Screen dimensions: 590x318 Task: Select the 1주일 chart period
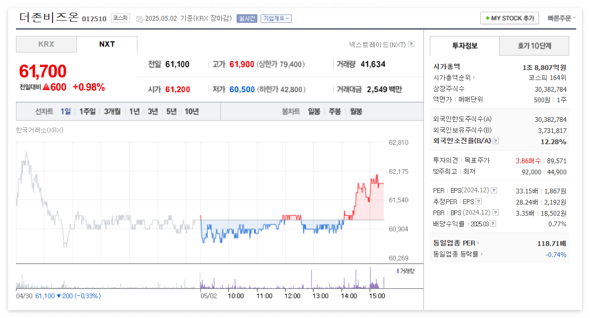[86, 112]
